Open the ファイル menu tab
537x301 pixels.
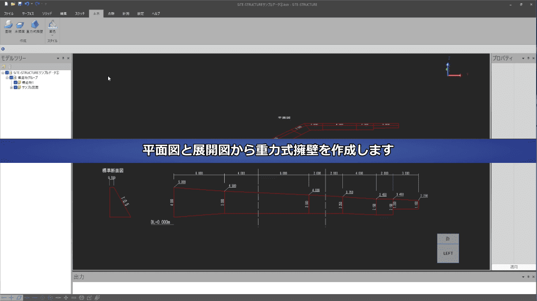(9, 14)
